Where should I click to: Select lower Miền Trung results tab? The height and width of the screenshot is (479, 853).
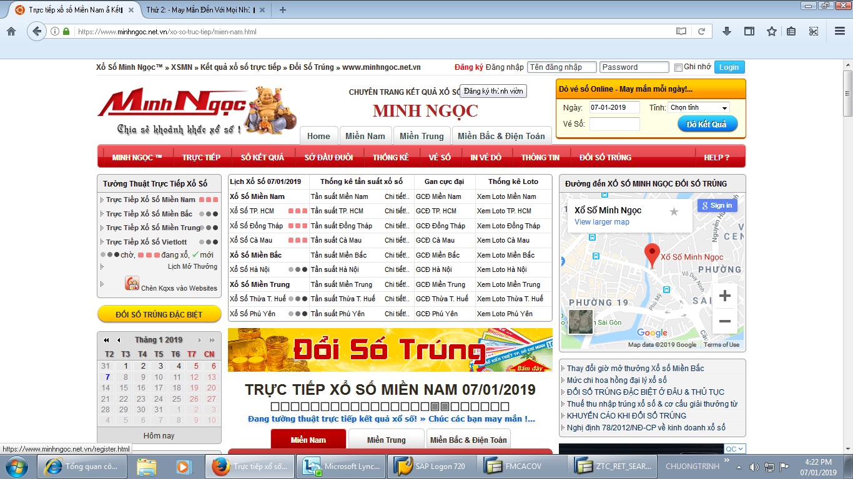tap(387, 440)
